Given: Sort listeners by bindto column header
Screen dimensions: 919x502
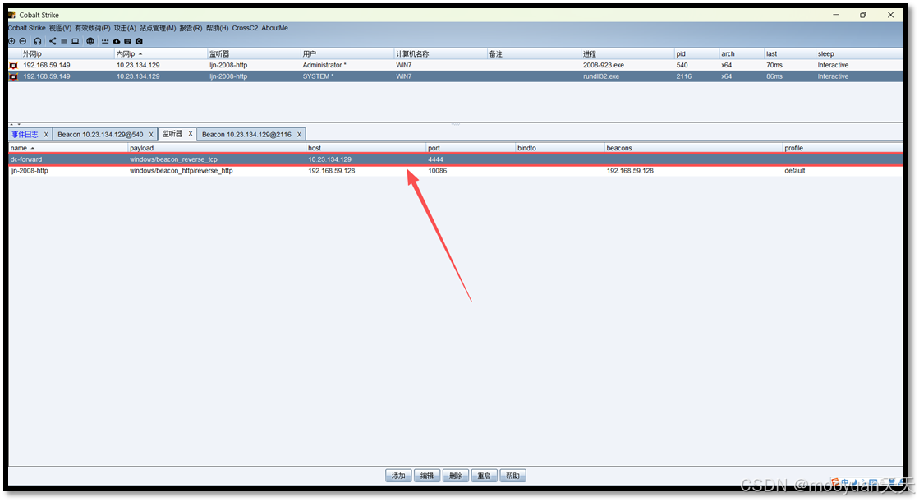Looking at the screenshot, I should coord(560,149).
